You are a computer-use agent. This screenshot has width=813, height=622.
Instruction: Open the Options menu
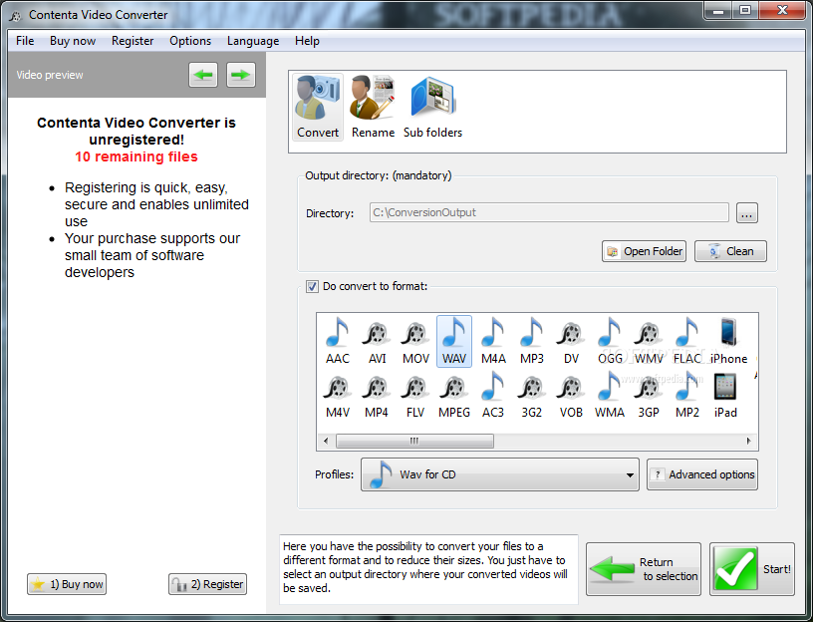point(190,41)
